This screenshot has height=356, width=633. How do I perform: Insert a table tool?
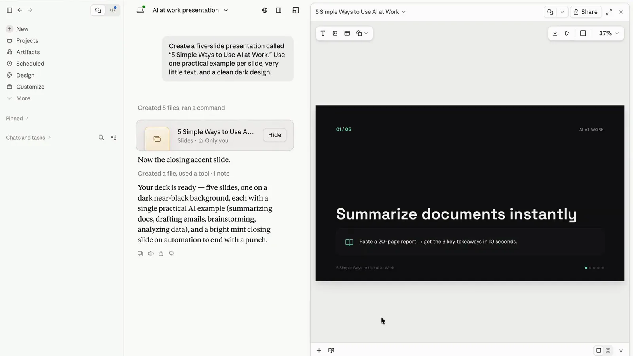(x=347, y=33)
